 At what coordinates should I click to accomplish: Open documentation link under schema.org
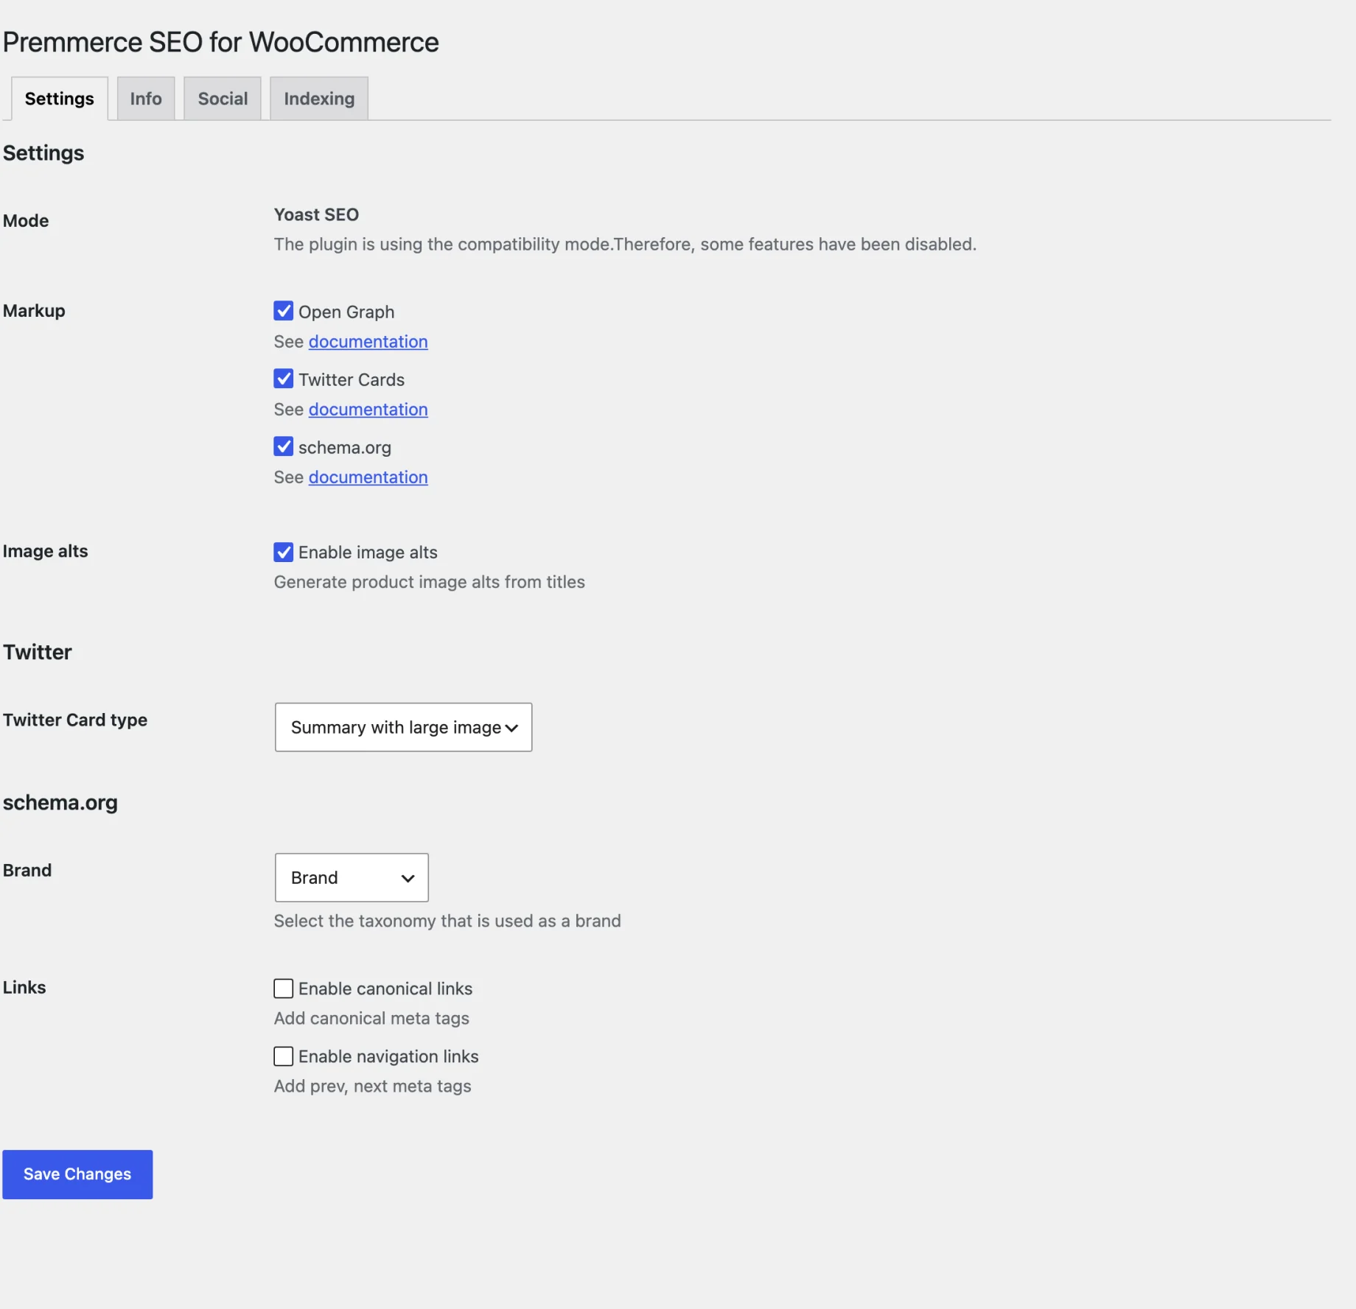pos(368,477)
